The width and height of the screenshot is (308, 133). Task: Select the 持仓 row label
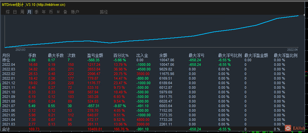click(6, 60)
